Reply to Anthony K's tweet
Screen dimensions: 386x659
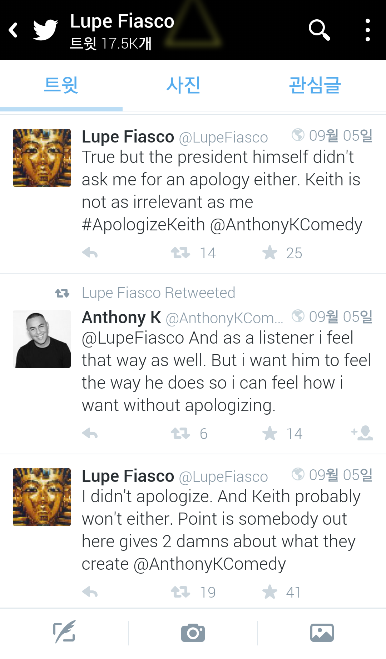pos(90,434)
